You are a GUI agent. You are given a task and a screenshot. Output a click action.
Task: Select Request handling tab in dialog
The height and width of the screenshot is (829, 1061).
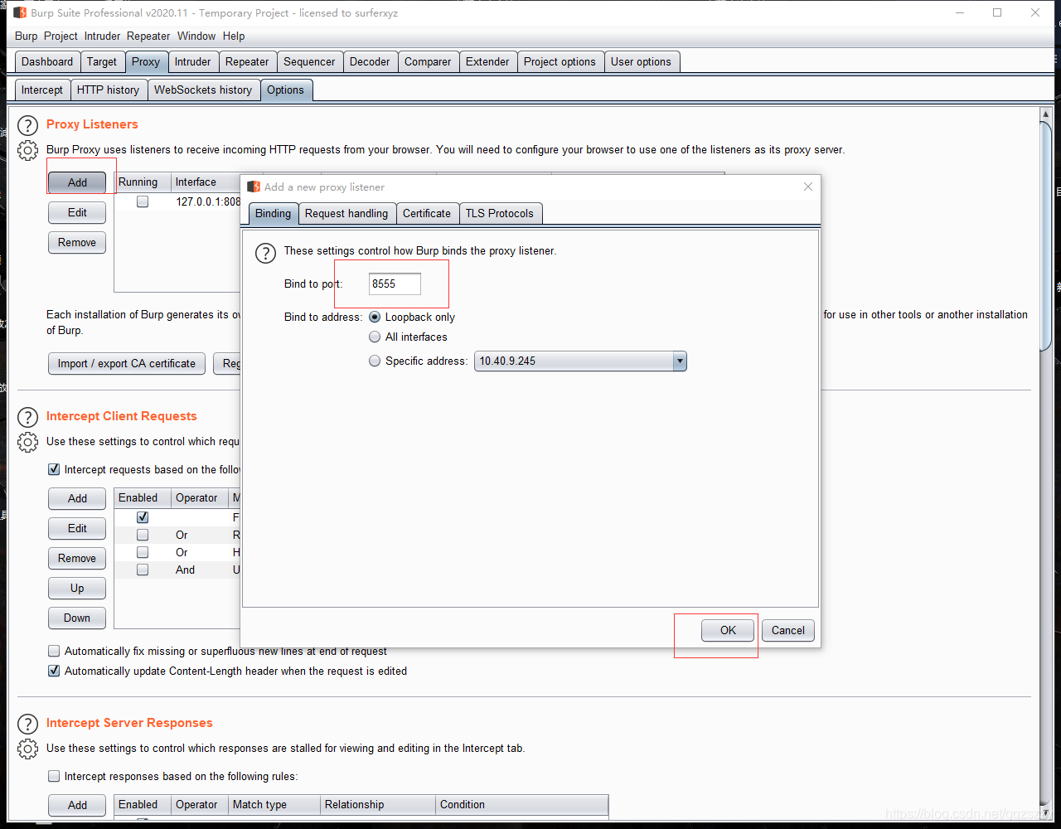click(346, 213)
